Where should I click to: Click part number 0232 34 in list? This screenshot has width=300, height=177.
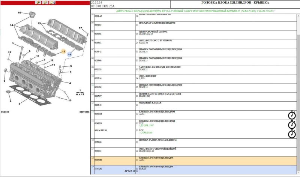pyautogui.click(x=98, y=78)
